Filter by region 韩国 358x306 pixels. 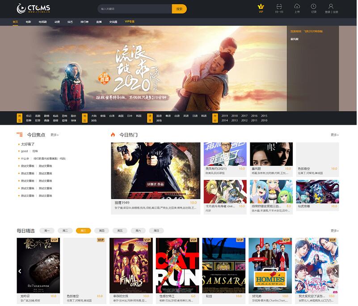[x=139, y=116]
